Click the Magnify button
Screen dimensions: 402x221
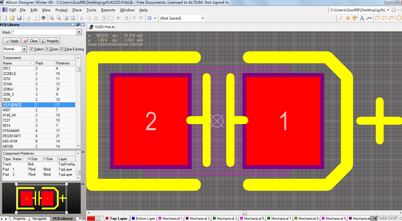point(50,41)
